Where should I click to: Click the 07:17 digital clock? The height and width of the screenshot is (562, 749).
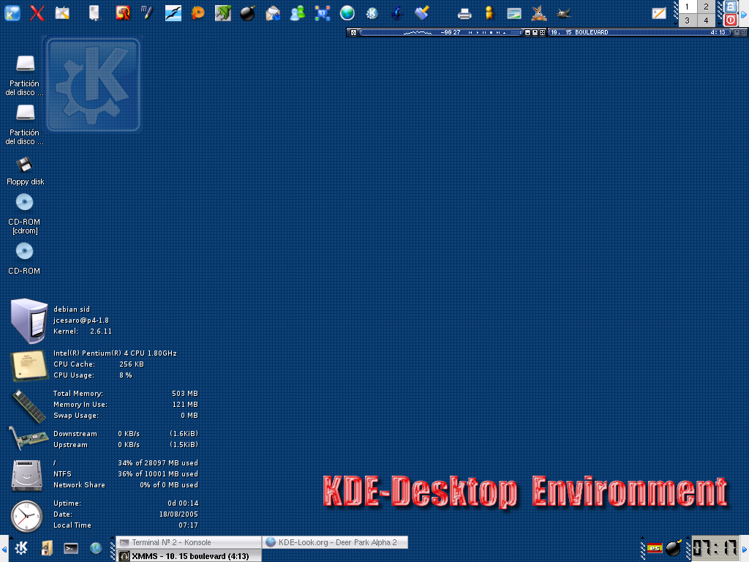tap(715, 548)
